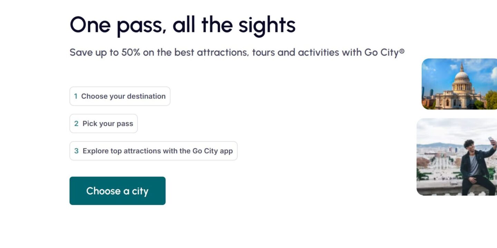Click the Choose a city button
The height and width of the screenshot is (248, 497).
click(117, 191)
